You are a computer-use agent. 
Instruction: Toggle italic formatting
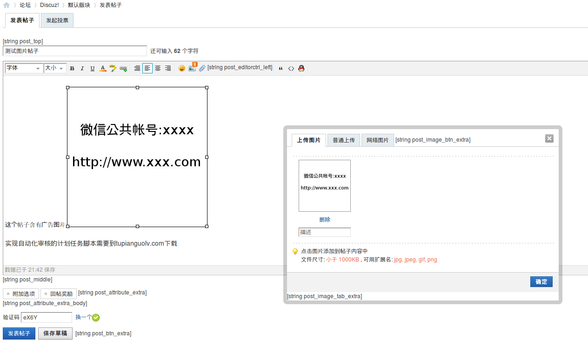coord(82,68)
